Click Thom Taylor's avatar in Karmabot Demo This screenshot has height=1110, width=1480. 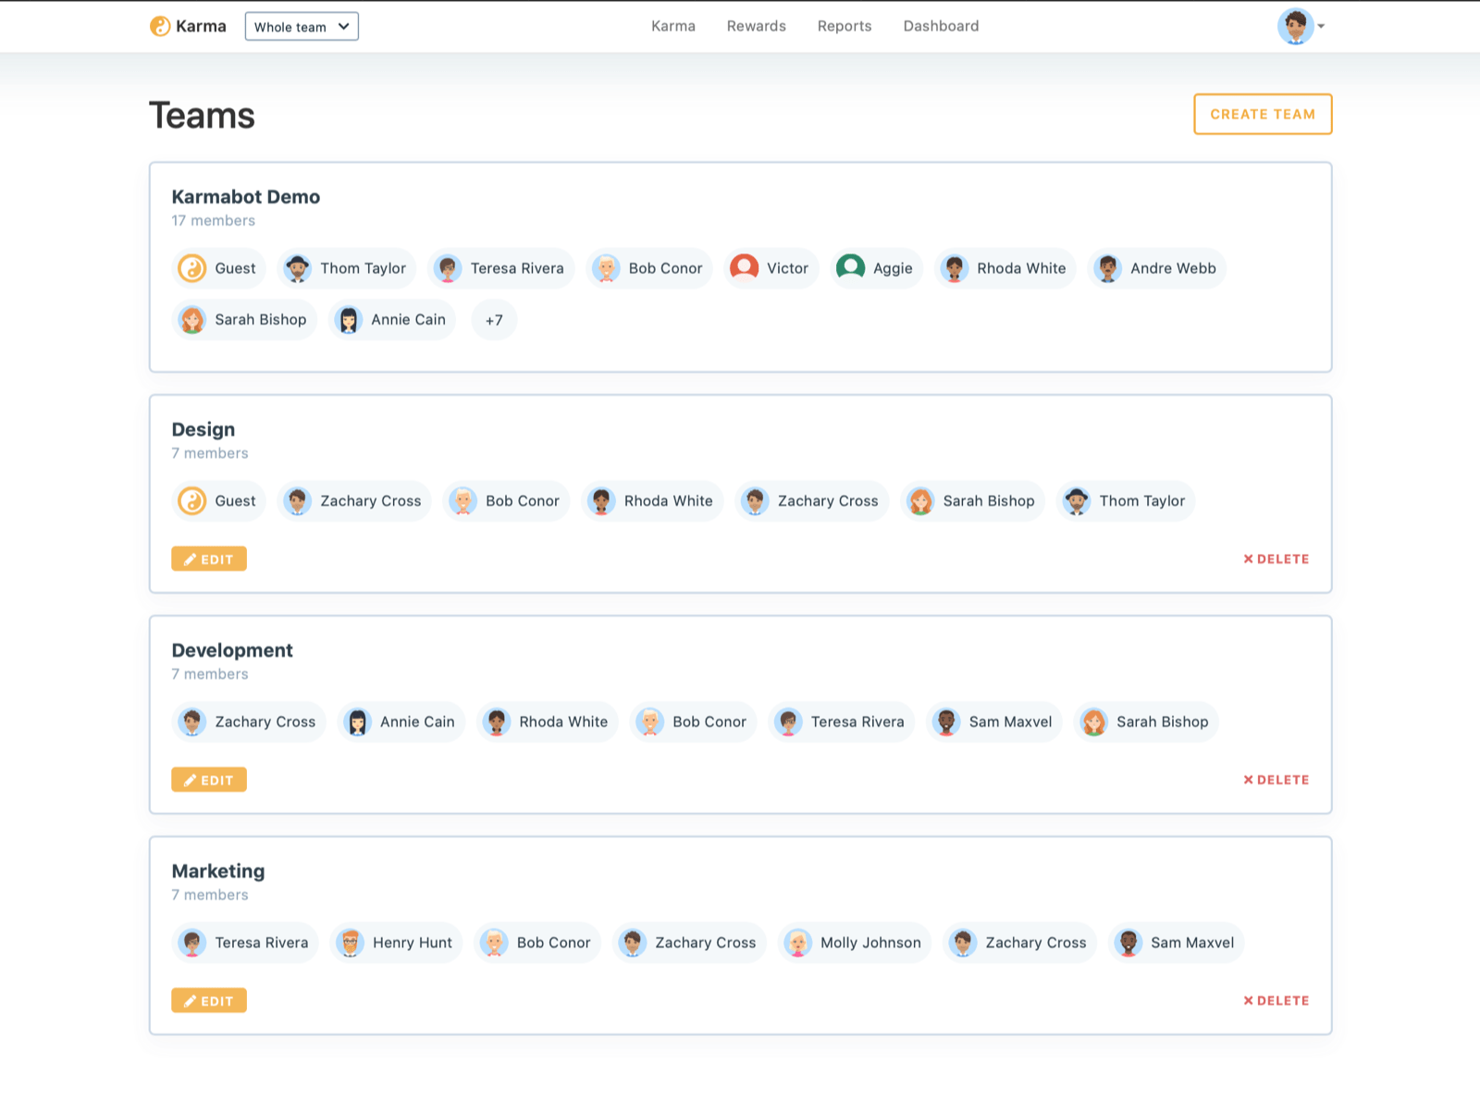tap(297, 268)
